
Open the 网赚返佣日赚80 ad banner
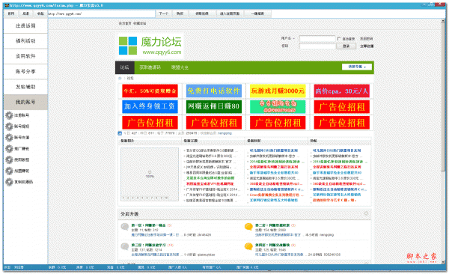tap(214, 106)
